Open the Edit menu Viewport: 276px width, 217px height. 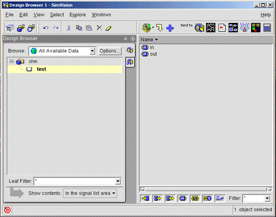pyautogui.click(x=24, y=15)
